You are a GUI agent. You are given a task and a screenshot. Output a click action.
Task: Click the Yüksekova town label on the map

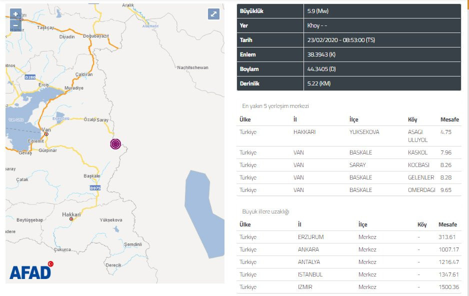tap(111, 220)
